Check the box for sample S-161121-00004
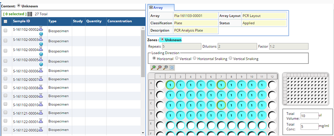 (6, 112)
